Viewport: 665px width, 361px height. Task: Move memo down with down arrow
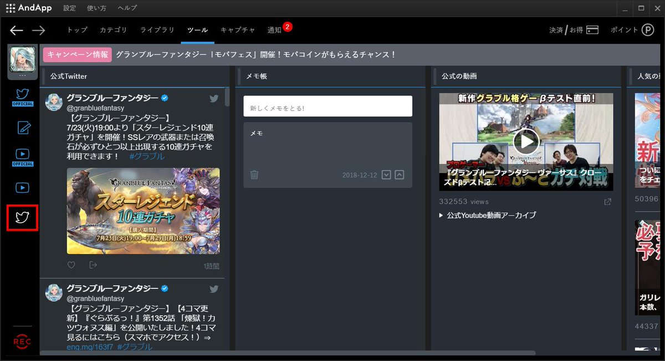387,175
